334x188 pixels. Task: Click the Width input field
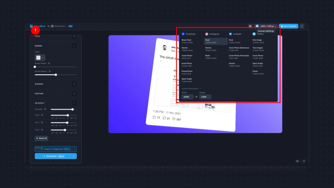[x=187, y=97]
